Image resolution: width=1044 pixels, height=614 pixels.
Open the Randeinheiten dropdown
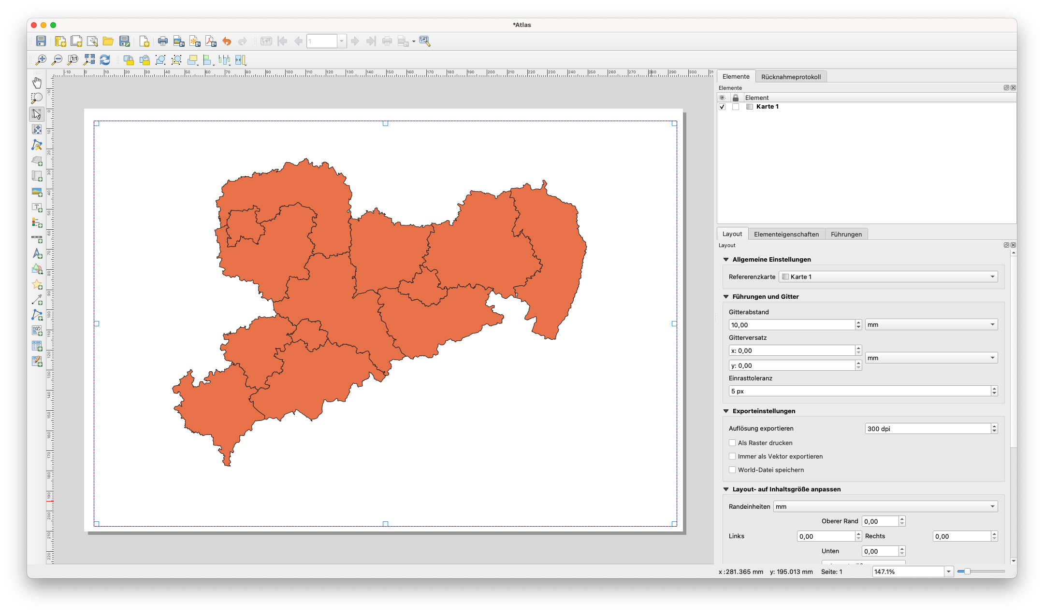[x=885, y=506]
